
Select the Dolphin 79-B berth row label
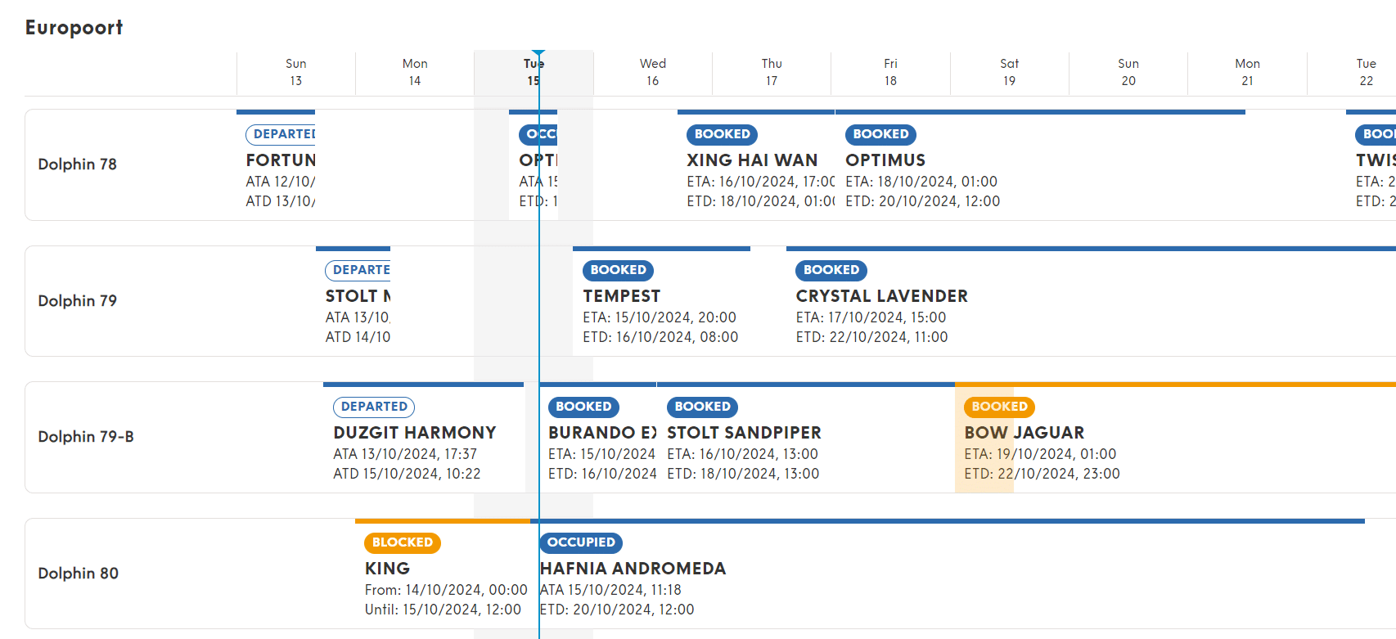[86, 437]
